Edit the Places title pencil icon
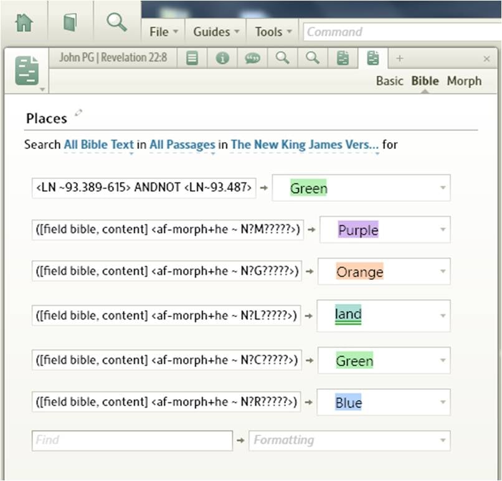 pos(78,113)
